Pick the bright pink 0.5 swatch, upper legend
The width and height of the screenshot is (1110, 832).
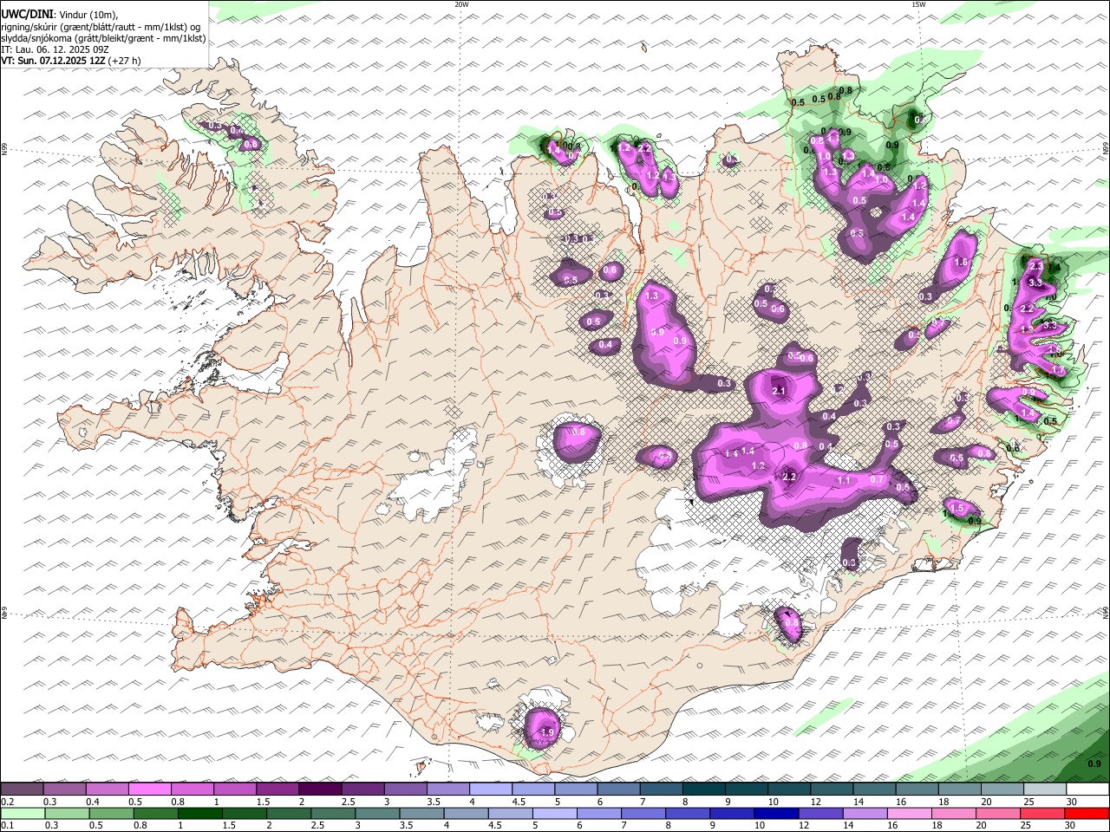point(149,790)
